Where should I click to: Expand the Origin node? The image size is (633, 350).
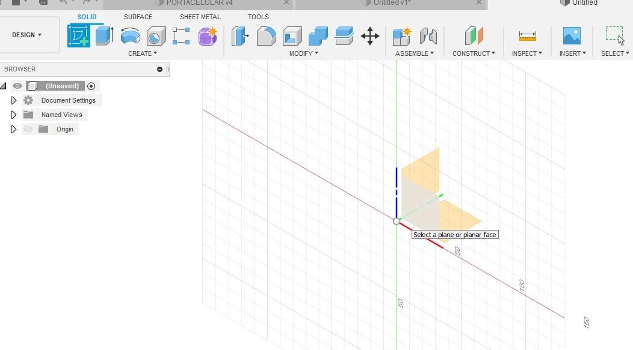(x=13, y=129)
